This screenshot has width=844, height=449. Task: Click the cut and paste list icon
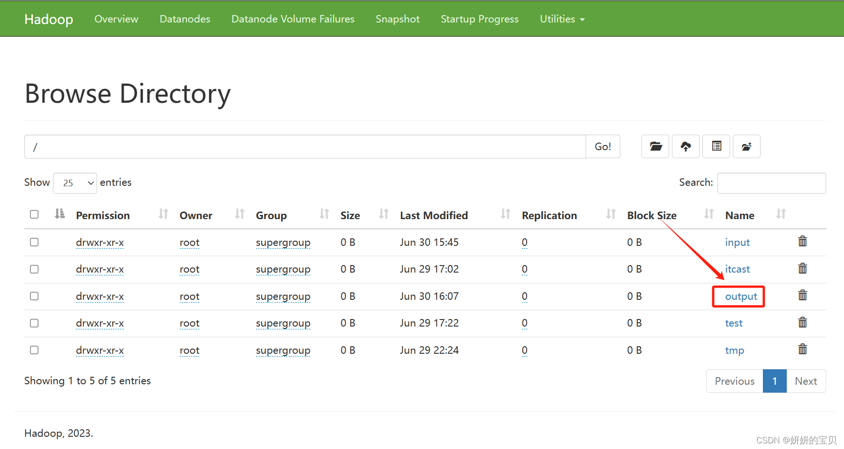click(x=716, y=147)
